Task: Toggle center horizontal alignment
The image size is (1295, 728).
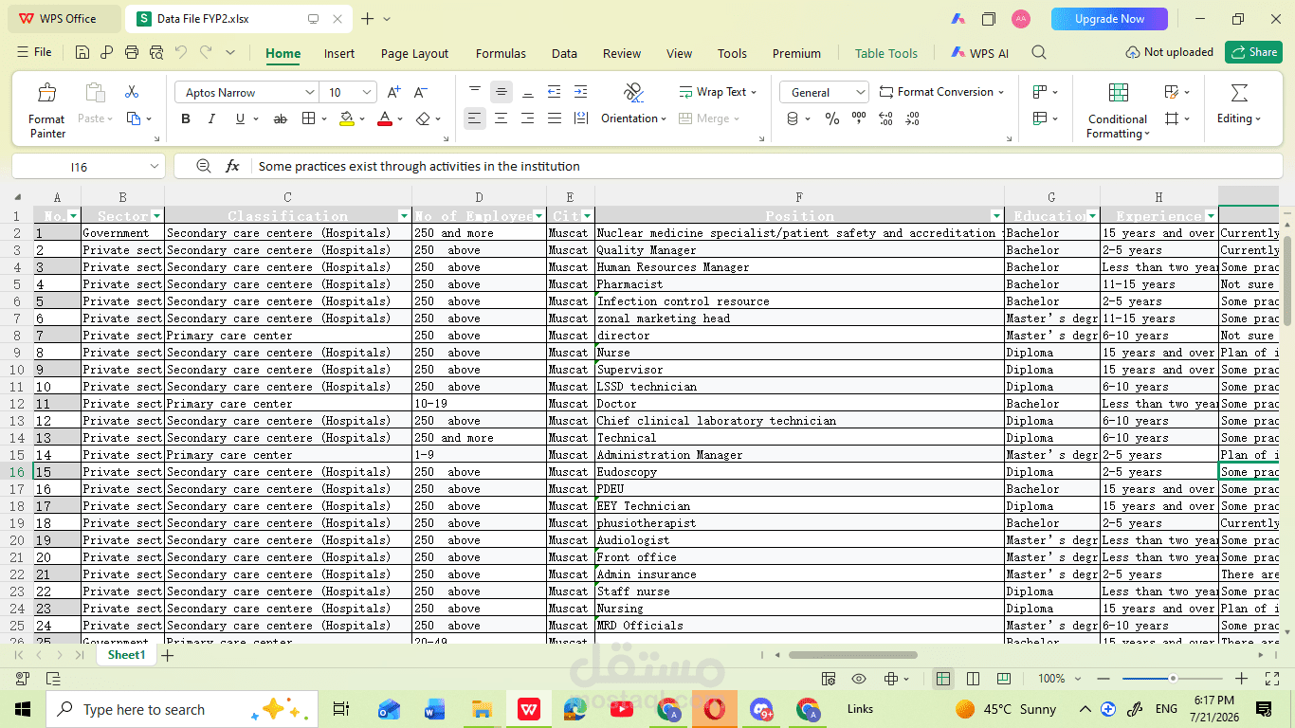Action: (502, 118)
